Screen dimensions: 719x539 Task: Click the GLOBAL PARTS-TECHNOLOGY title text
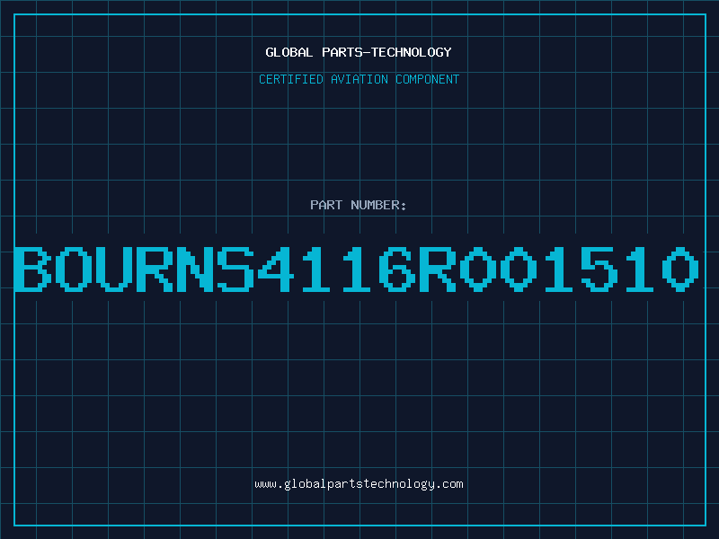pyautogui.click(x=359, y=52)
